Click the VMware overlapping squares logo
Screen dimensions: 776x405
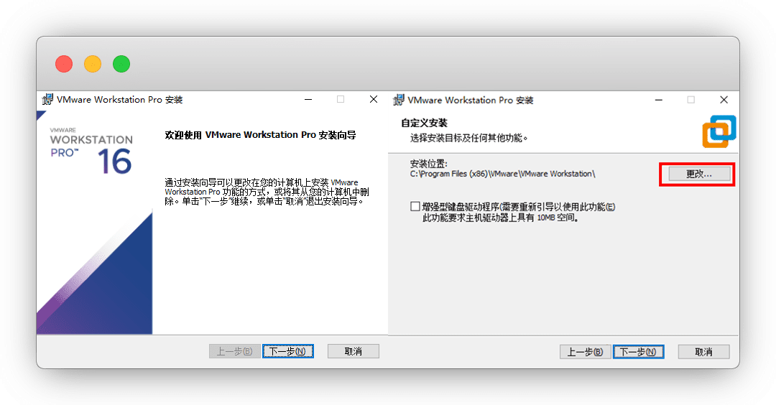click(x=719, y=131)
